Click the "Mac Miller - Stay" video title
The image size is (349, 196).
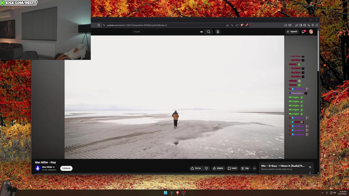tap(45, 162)
